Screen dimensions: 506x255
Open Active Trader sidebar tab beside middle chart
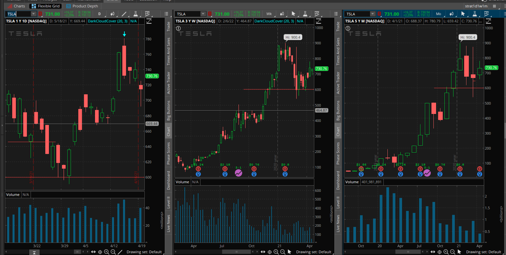(338, 83)
